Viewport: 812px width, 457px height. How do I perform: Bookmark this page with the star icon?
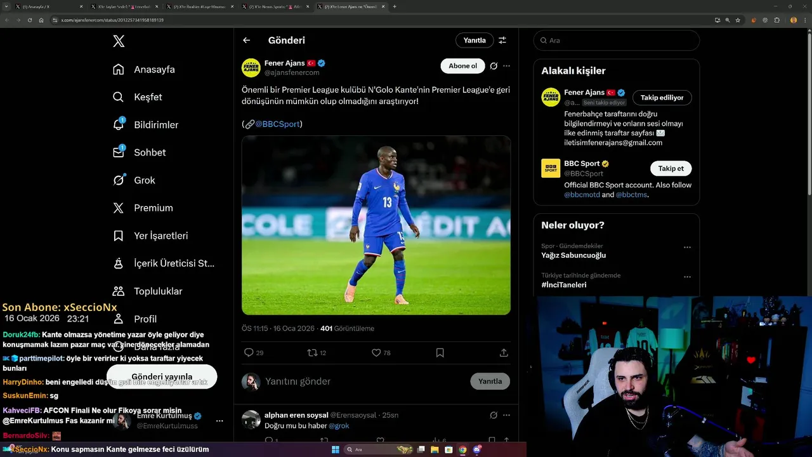pos(738,20)
